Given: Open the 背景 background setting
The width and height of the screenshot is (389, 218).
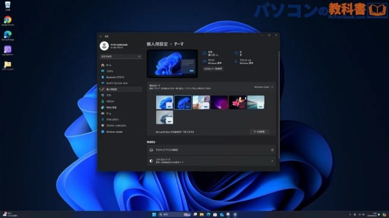Looking at the screenshot, I should [211, 53].
